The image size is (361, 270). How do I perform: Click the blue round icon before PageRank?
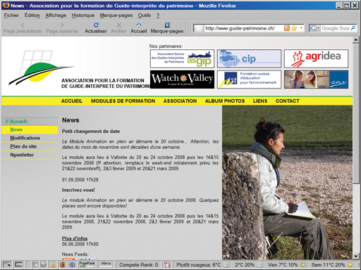(73, 265)
